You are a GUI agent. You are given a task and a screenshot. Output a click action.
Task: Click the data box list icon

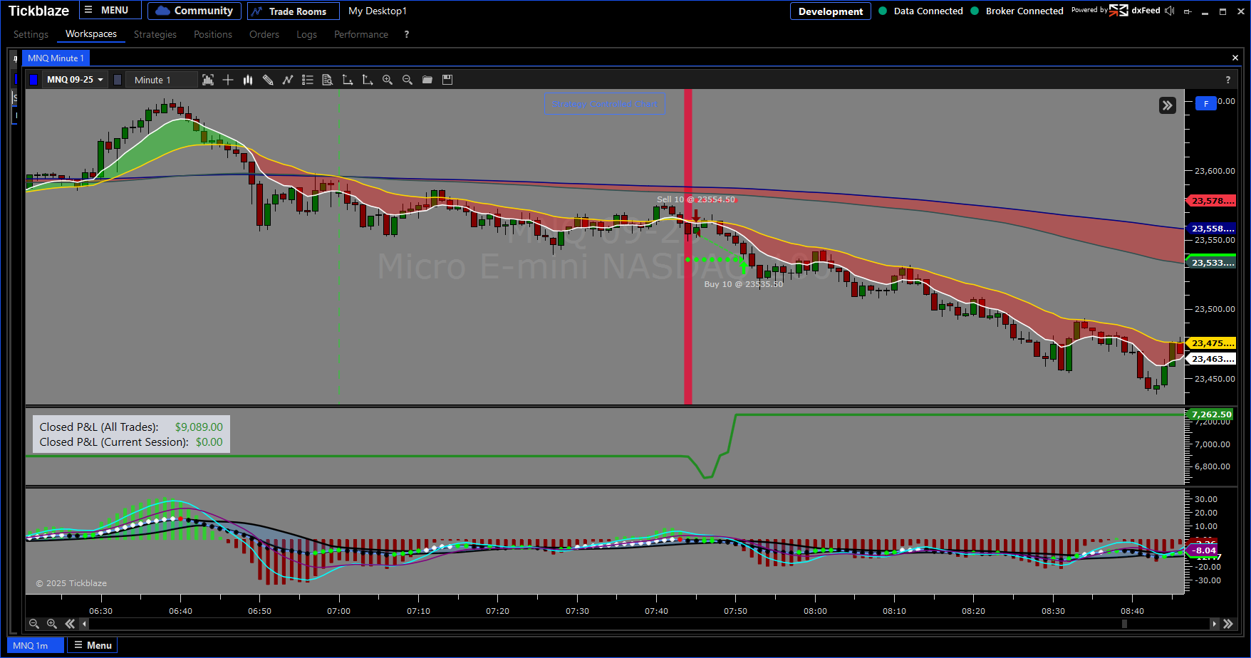[308, 80]
